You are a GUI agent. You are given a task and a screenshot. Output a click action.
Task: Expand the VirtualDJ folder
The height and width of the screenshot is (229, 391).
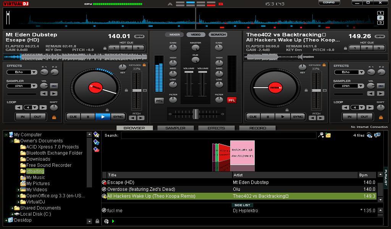tap(18, 202)
